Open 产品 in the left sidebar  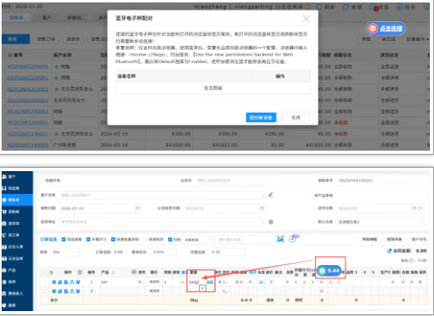(x=16, y=270)
